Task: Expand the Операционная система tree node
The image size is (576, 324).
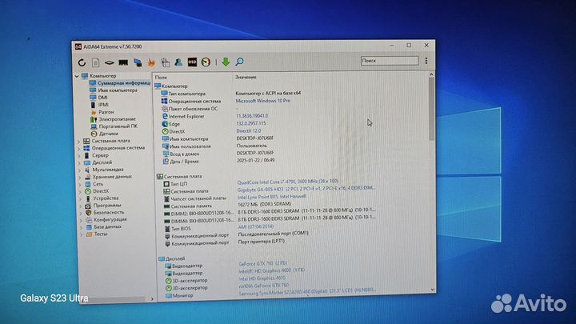Action: tap(78, 148)
